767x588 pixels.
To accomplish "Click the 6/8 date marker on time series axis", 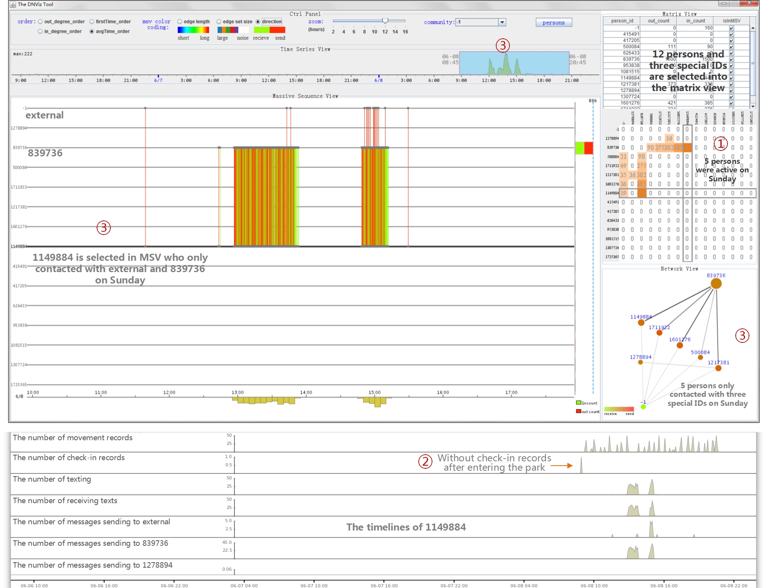I will click(x=378, y=80).
